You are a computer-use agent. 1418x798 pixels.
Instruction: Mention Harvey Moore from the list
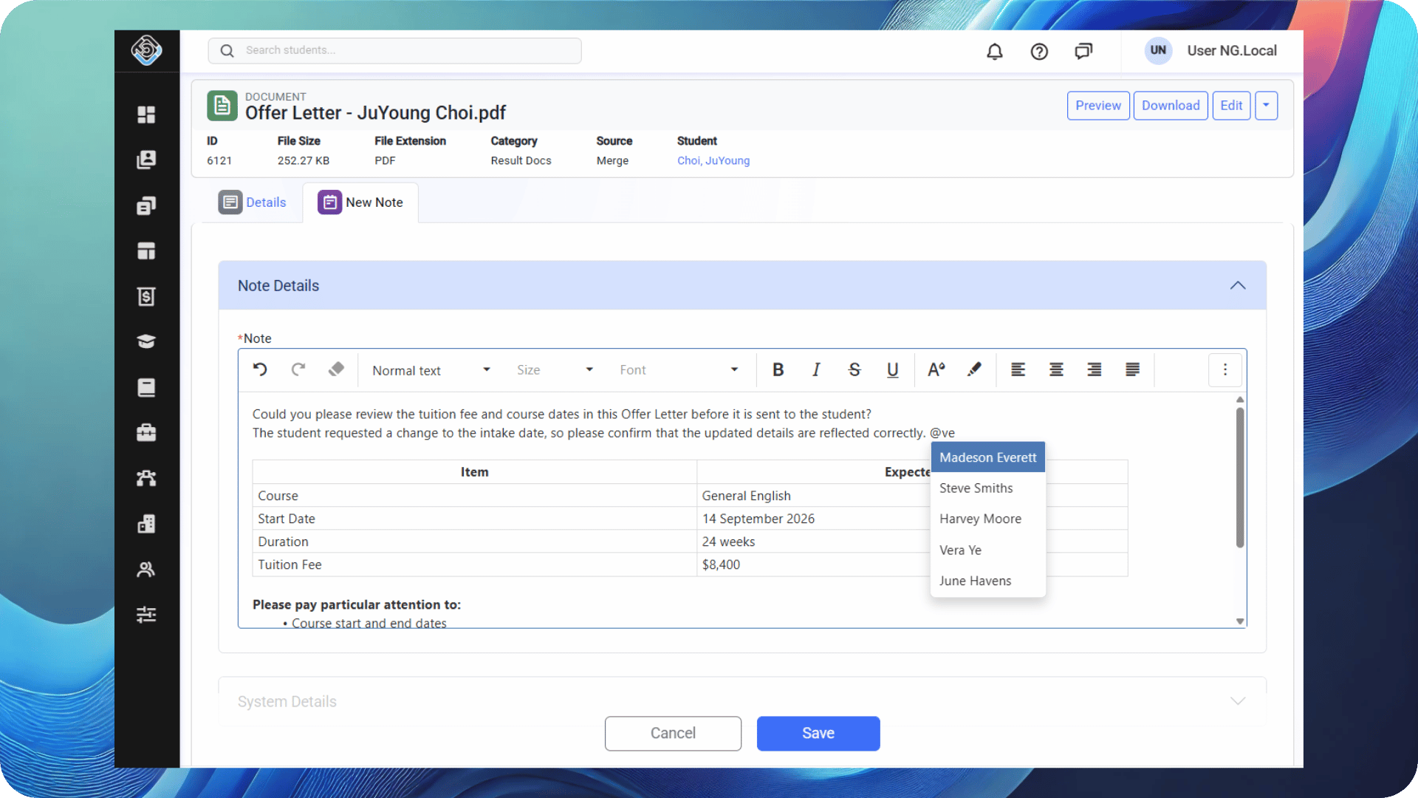[988, 519]
